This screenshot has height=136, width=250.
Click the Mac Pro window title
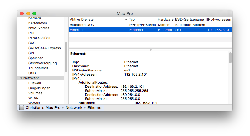(x=125, y=13)
